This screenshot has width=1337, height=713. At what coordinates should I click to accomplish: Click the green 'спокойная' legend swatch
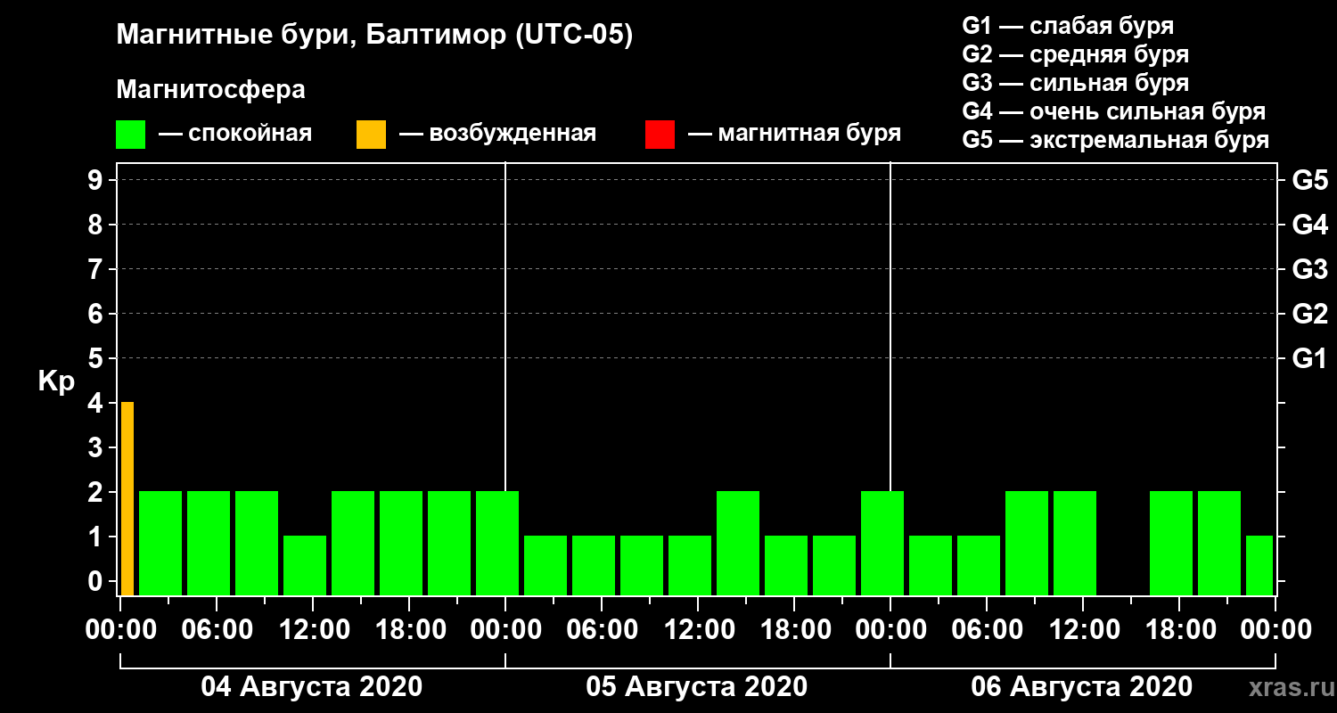click(130, 135)
